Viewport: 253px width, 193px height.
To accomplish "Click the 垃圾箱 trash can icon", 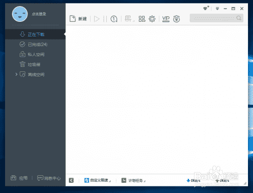I will [22, 64].
